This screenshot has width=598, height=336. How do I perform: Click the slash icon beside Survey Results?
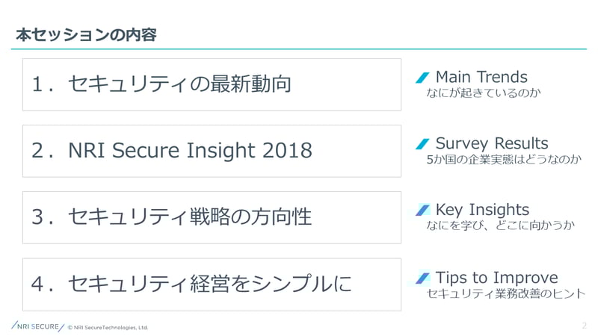click(422, 143)
